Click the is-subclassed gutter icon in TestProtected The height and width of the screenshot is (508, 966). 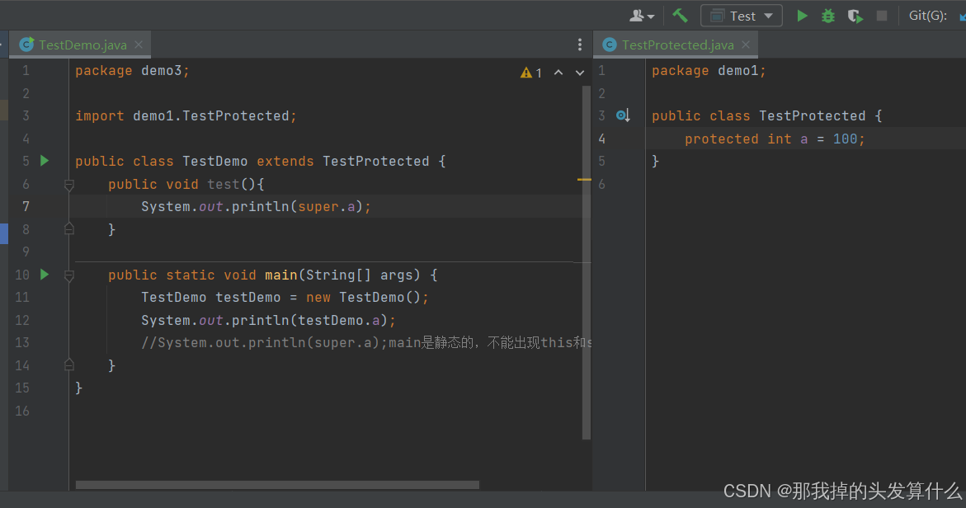(623, 115)
